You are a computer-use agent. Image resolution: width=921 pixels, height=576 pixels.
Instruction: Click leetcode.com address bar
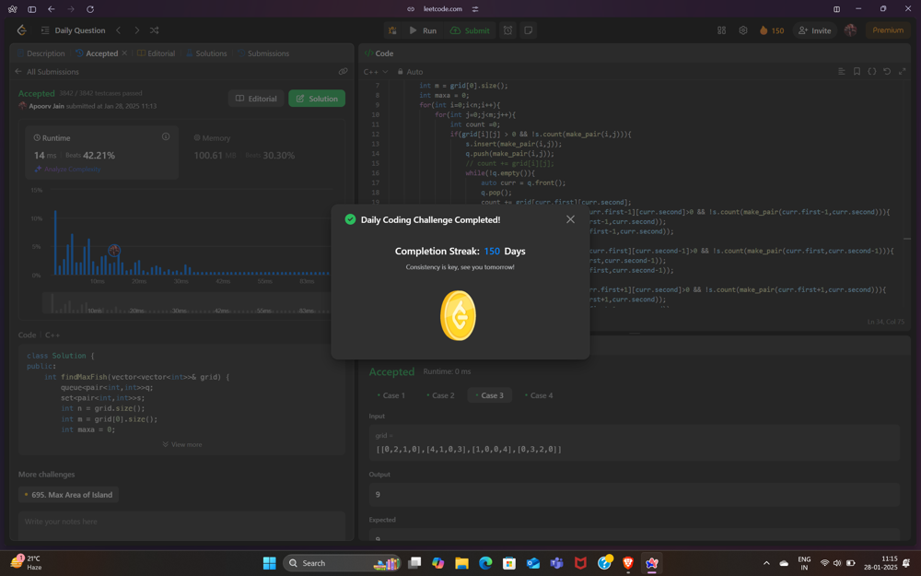click(x=443, y=9)
